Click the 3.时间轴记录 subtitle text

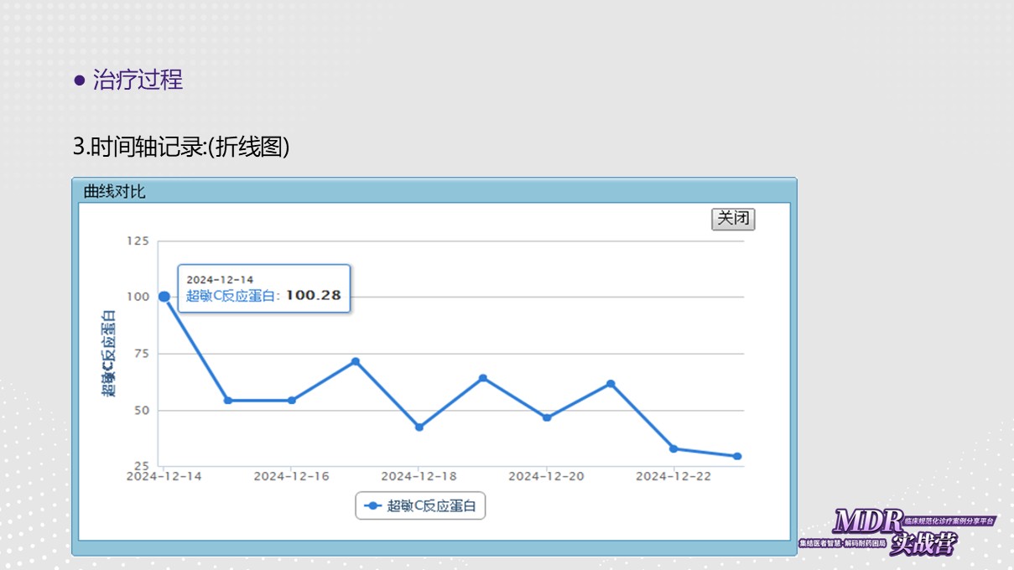tap(181, 147)
